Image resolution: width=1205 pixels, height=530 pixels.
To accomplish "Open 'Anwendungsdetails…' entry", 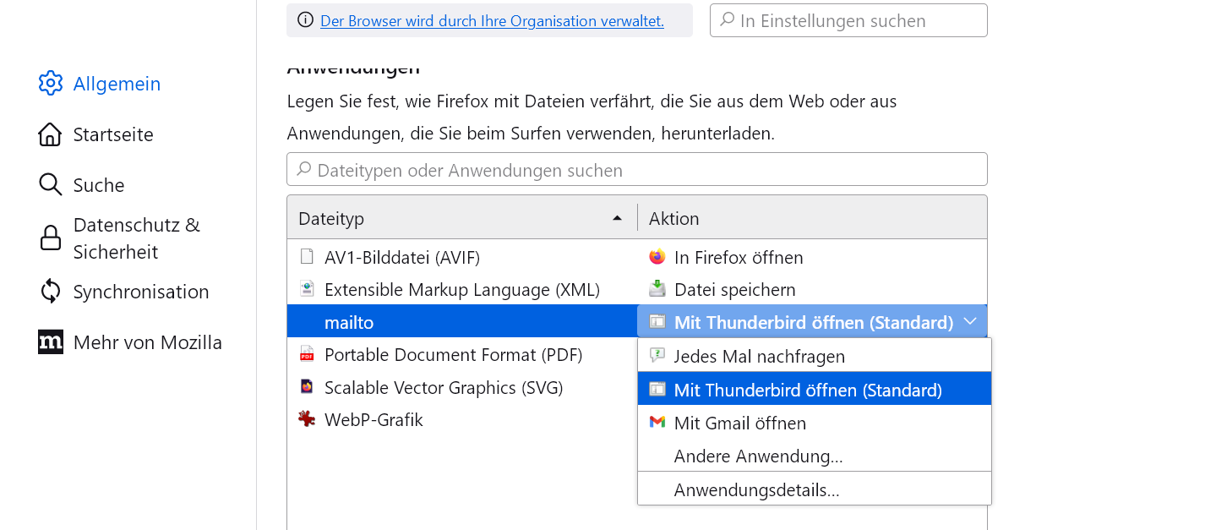I will tap(756, 490).
